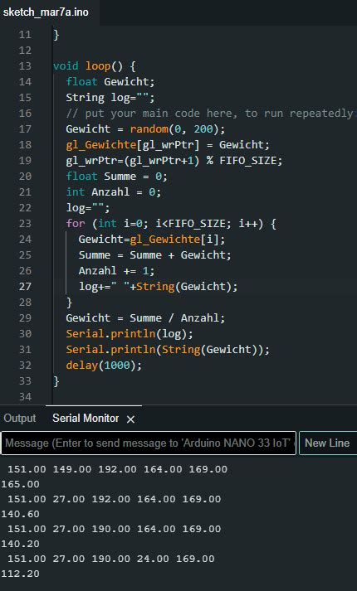Click the 'Gewicht = Summe / Anzahl;' line

click(145, 318)
